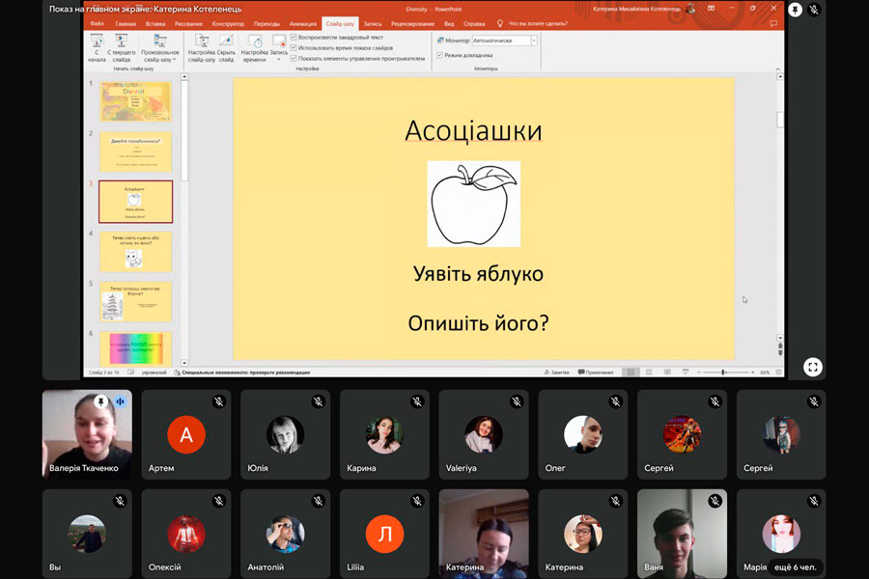Unpin the presentation with the pin icon
The height and width of the screenshot is (579, 869).
click(x=795, y=10)
